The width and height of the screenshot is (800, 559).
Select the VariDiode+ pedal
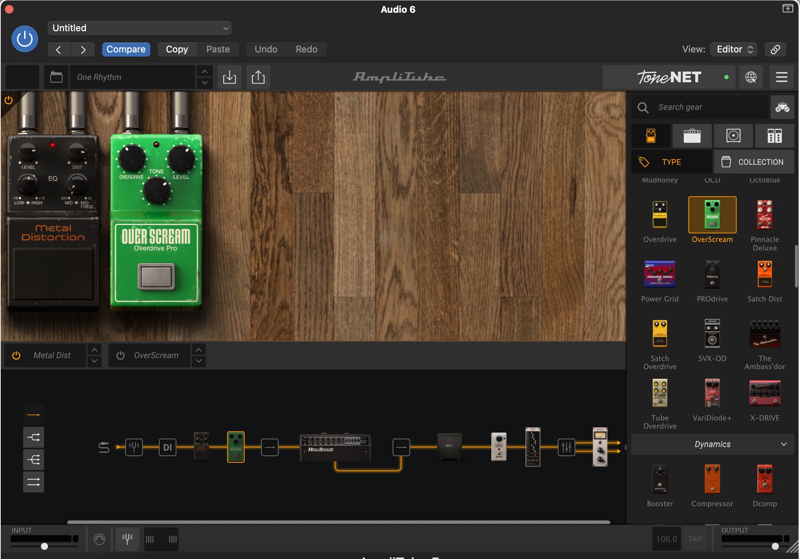(x=712, y=393)
